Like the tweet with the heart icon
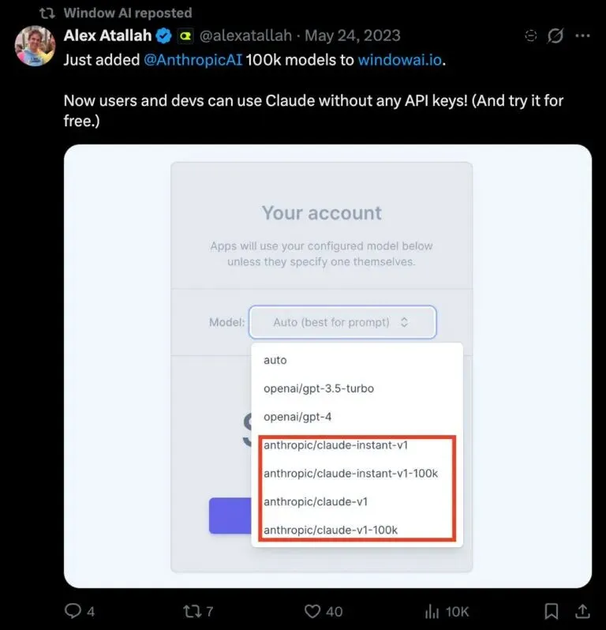Viewport: 606px width, 630px height. pyautogui.click(x=312, y=611)
